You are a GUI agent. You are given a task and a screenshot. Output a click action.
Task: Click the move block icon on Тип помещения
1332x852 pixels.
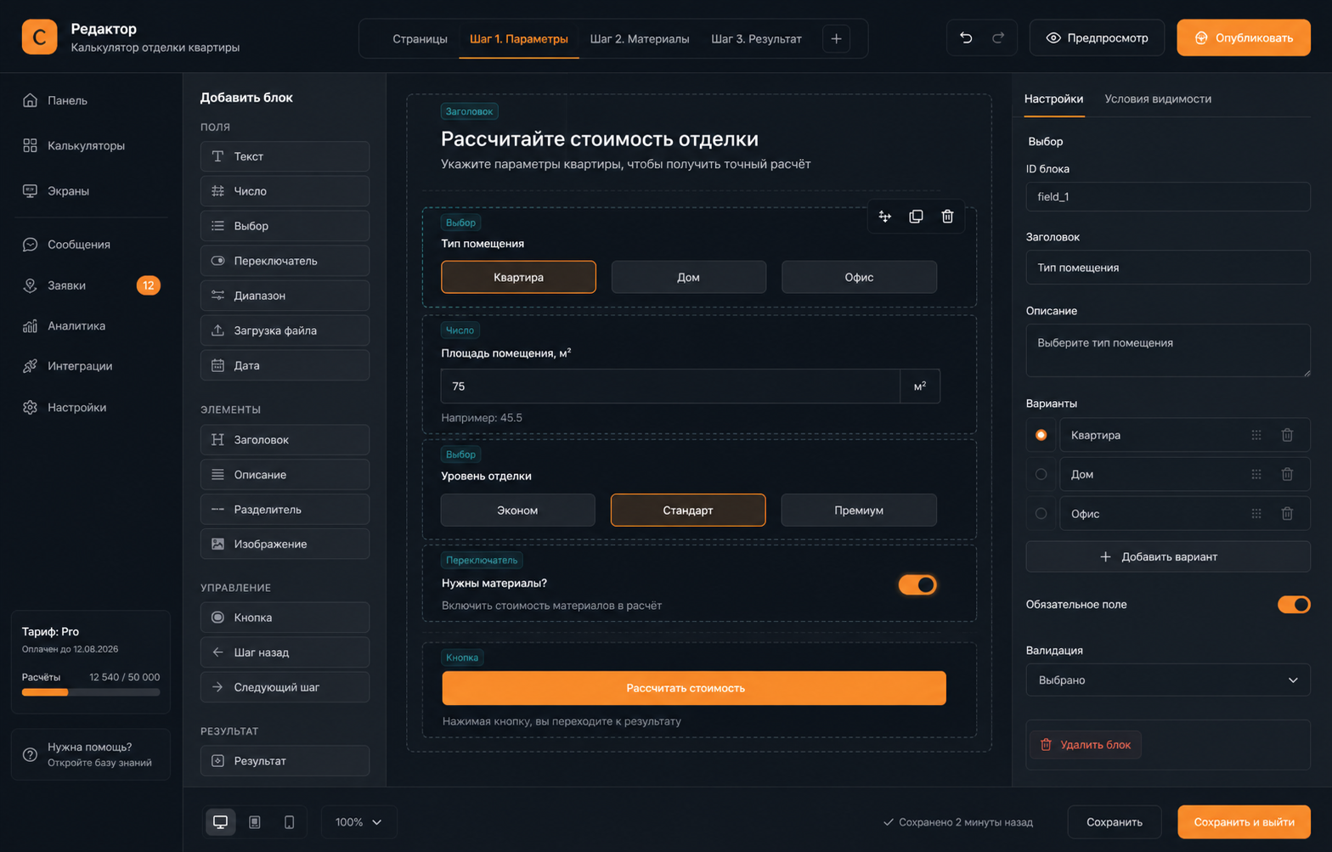pos(884,217)
